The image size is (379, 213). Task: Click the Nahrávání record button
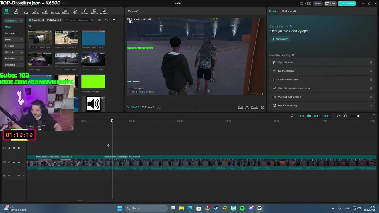(54, 20)
